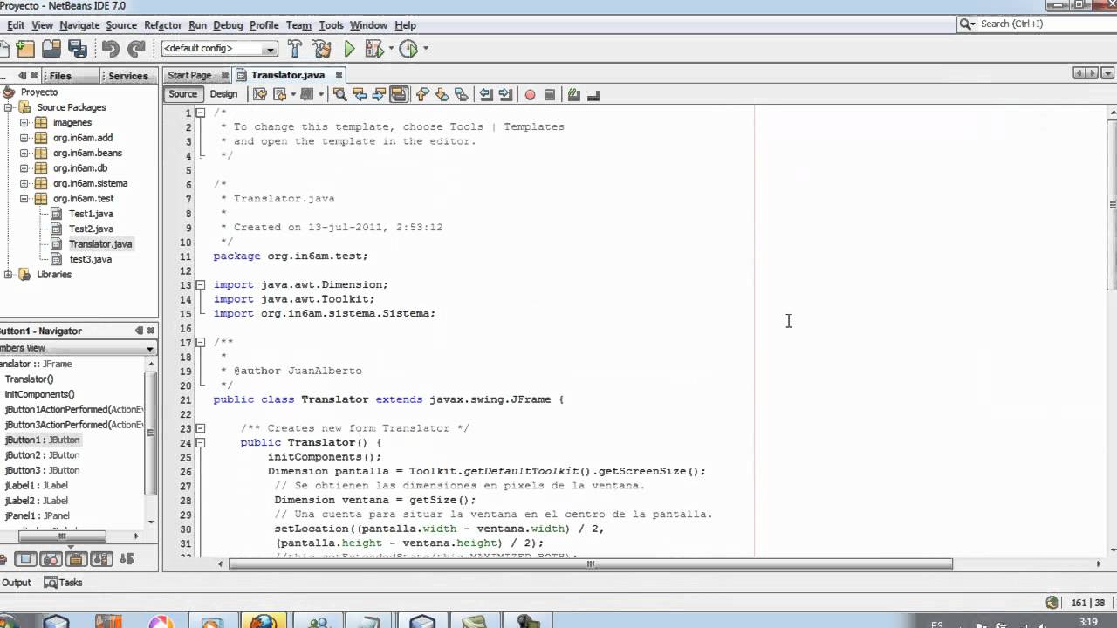The width and height of the screenshot is (1117, 628).
Task: Toggle fourth filter button in Navigator
Action: [x=101, y=559]
